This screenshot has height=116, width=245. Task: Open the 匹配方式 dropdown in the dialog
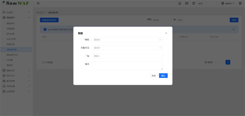point(127,48)
